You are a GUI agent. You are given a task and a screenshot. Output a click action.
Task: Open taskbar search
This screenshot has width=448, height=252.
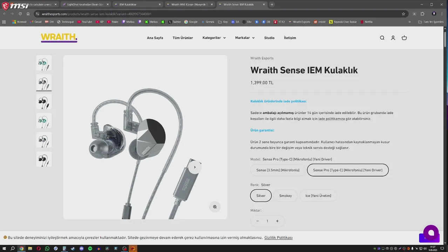pyautogui.click(x=13, y=249)
